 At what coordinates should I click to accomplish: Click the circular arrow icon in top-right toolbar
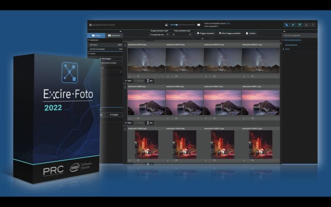coord(300,25)
